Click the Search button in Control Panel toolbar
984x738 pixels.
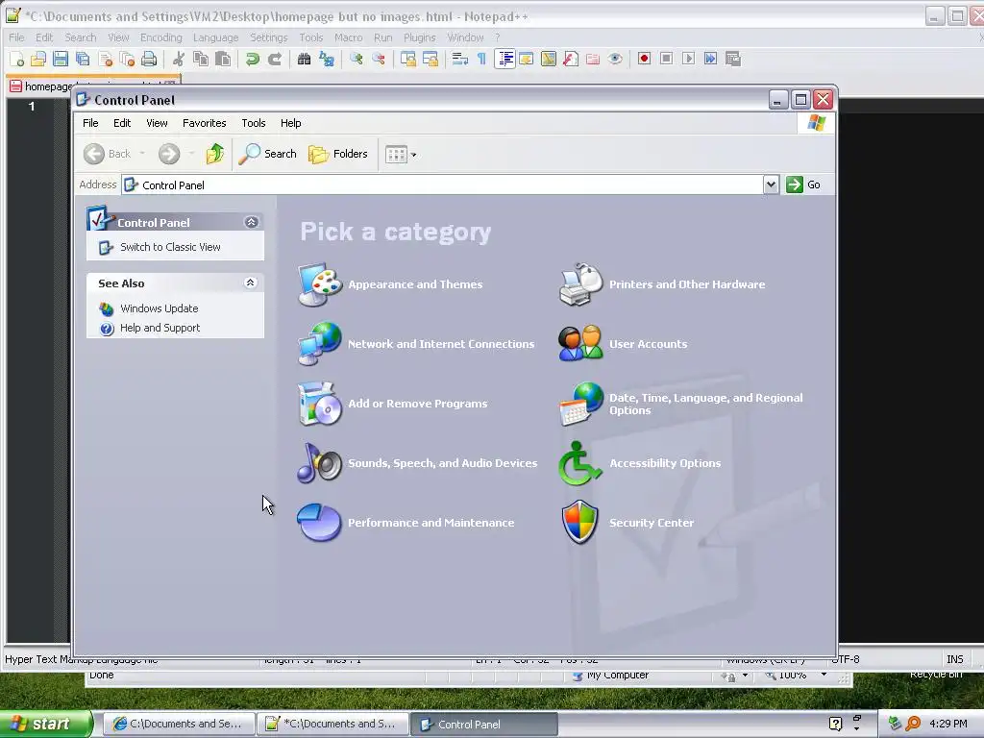pos(267,154)
